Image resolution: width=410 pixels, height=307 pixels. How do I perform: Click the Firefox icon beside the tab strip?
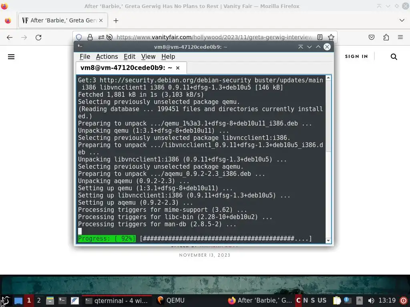(x=8, y=20)
